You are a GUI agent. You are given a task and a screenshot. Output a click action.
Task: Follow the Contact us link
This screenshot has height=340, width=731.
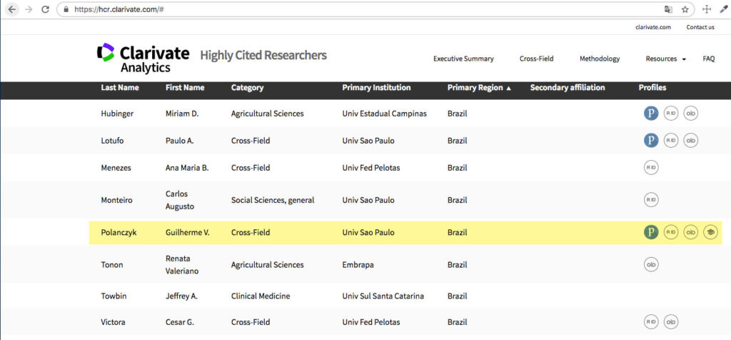[x=700, y=27]
